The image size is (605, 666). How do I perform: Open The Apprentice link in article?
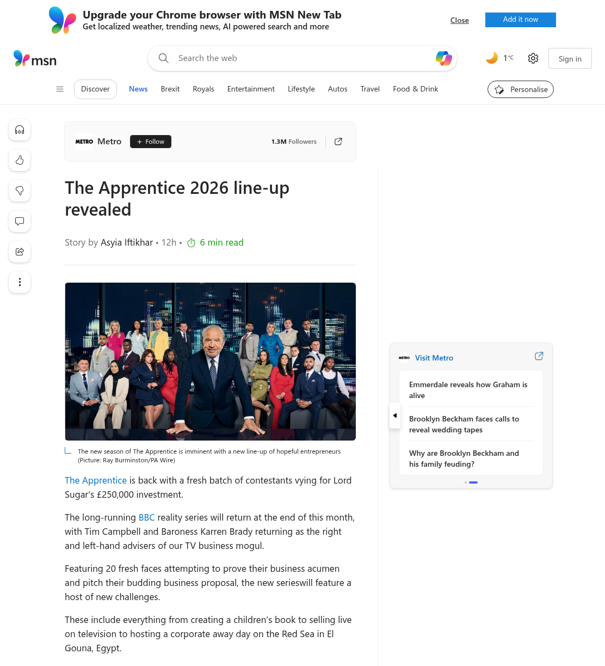[96, 480]
